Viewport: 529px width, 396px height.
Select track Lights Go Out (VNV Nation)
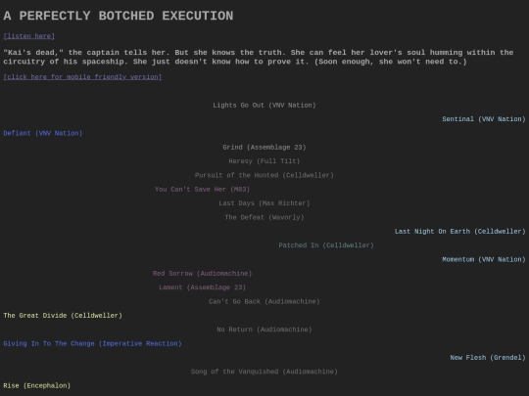pos(264,105)
